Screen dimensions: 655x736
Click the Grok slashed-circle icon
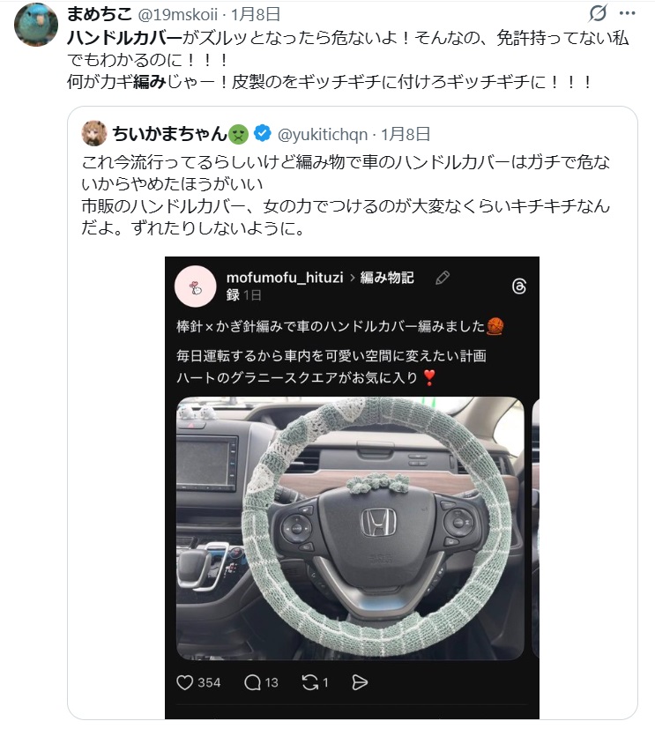(x=598, y=13)
